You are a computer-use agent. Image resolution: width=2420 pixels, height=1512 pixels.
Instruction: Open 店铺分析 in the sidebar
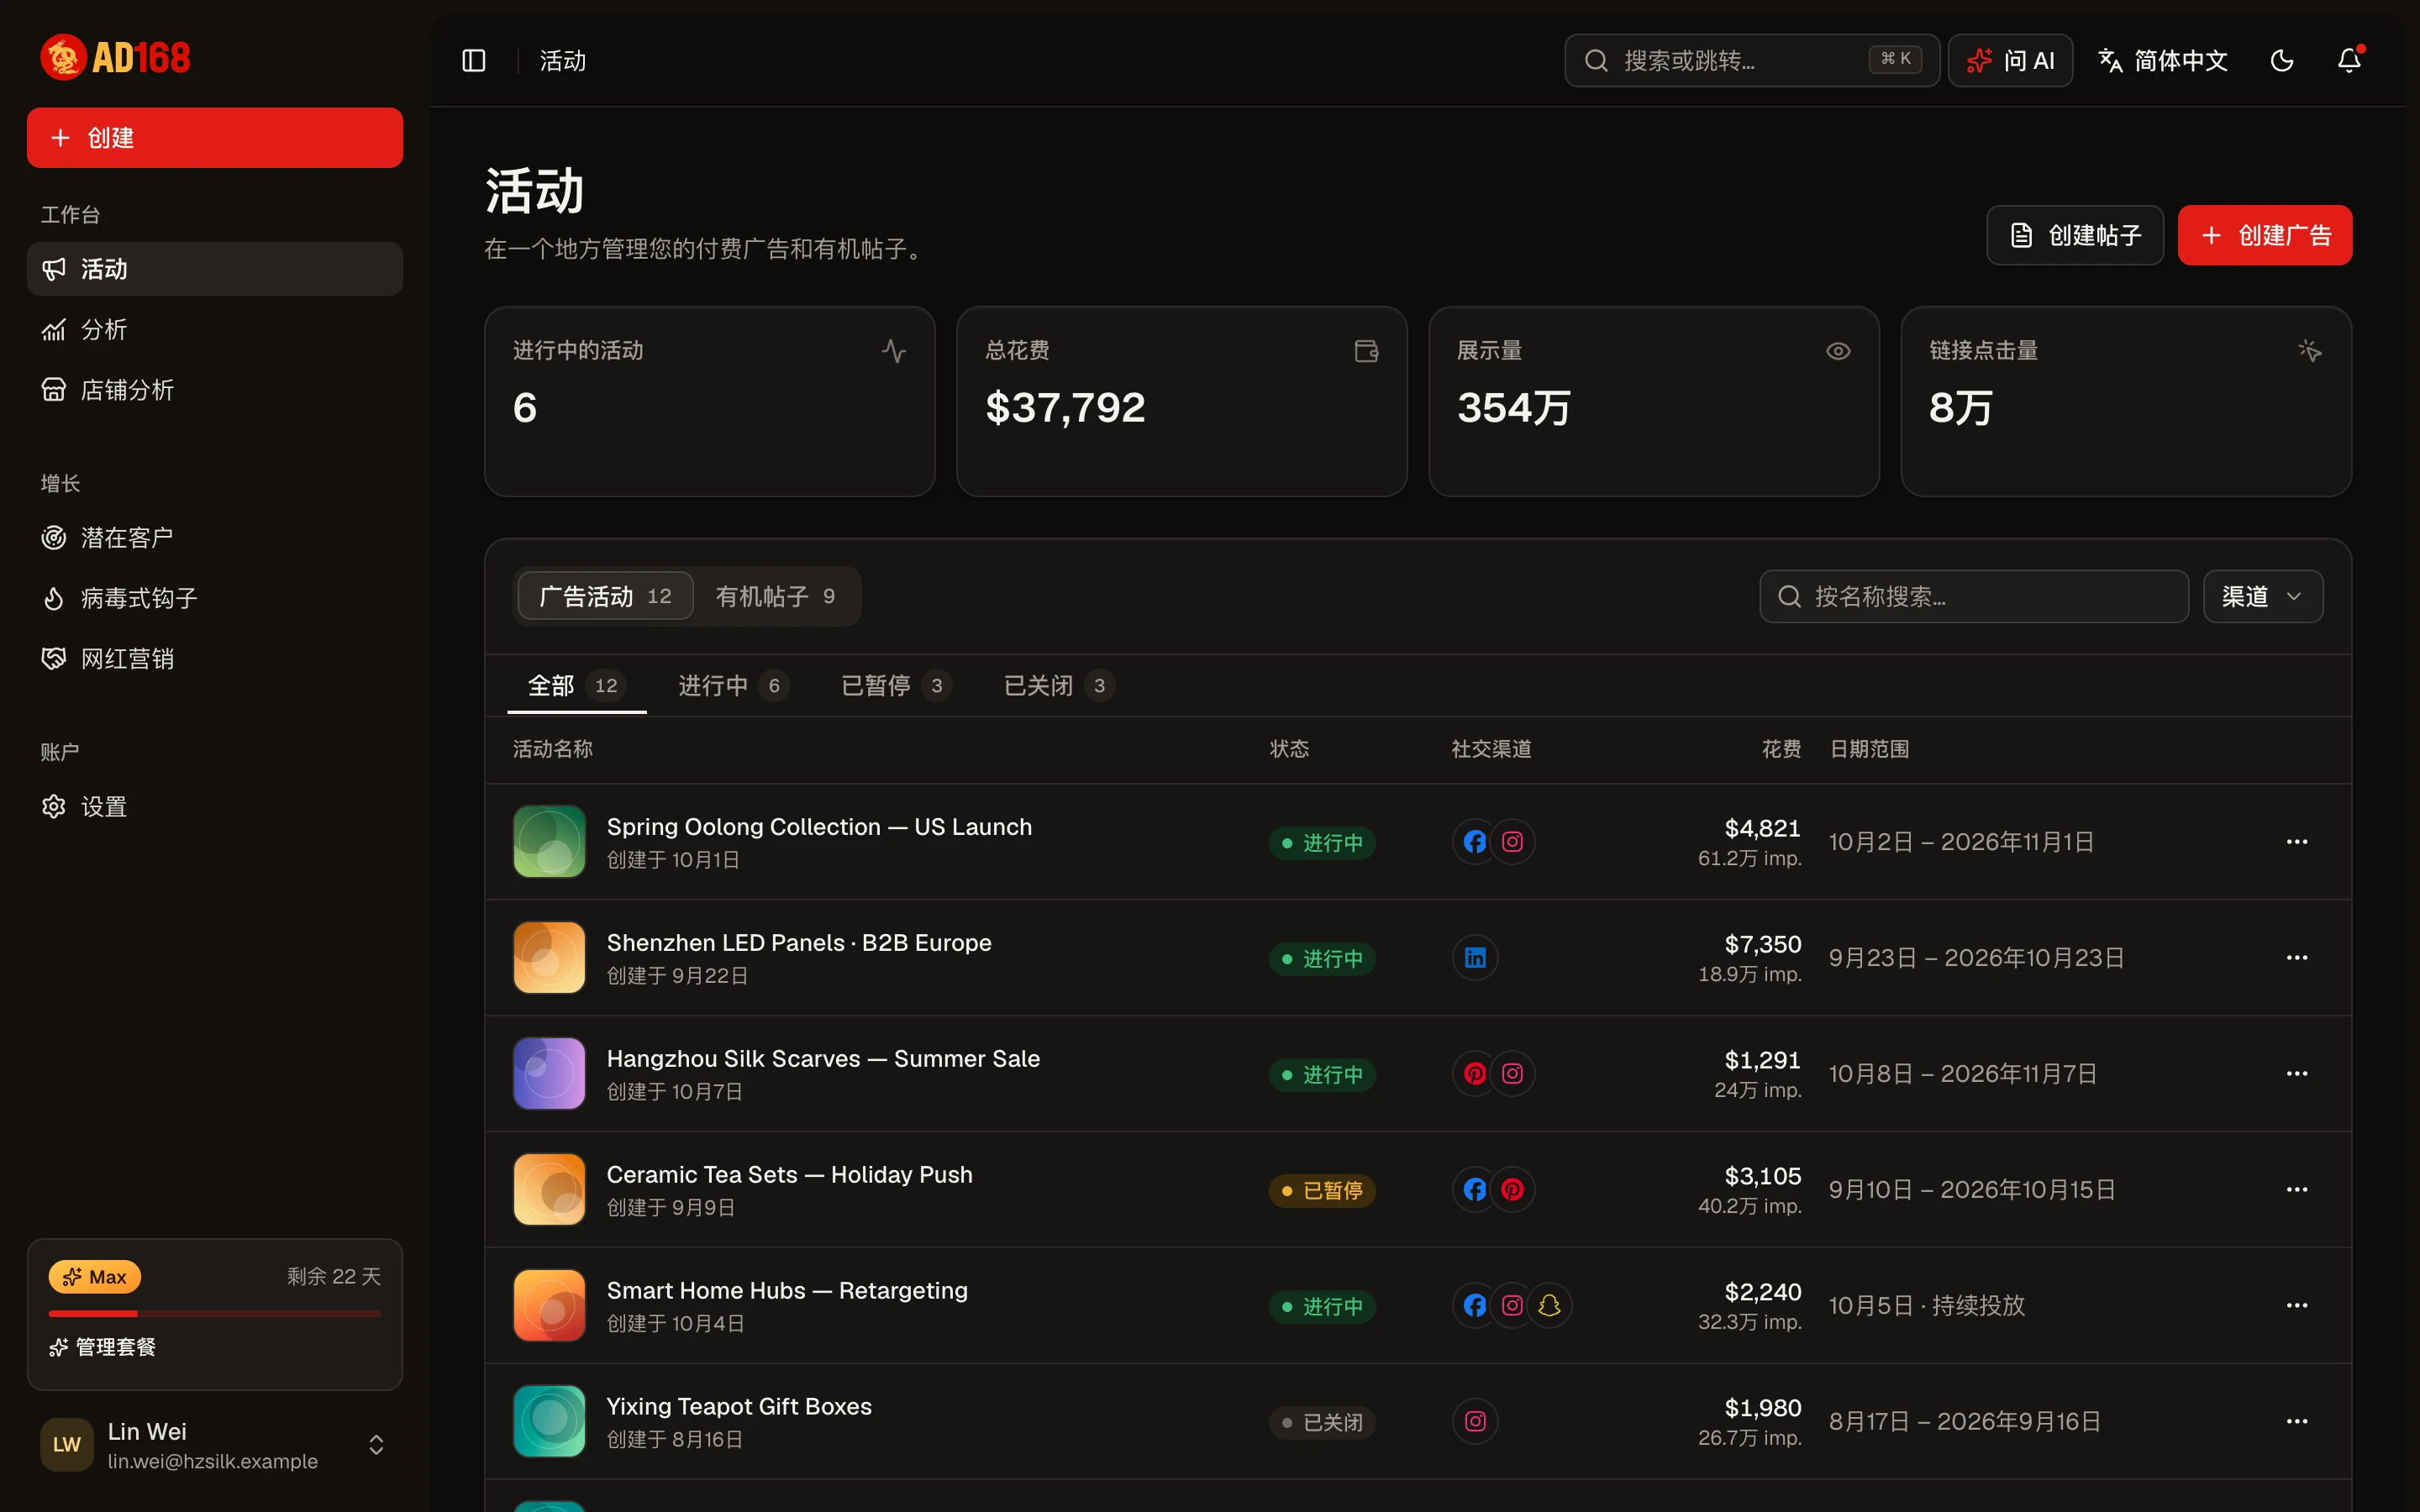coord(215,390)
